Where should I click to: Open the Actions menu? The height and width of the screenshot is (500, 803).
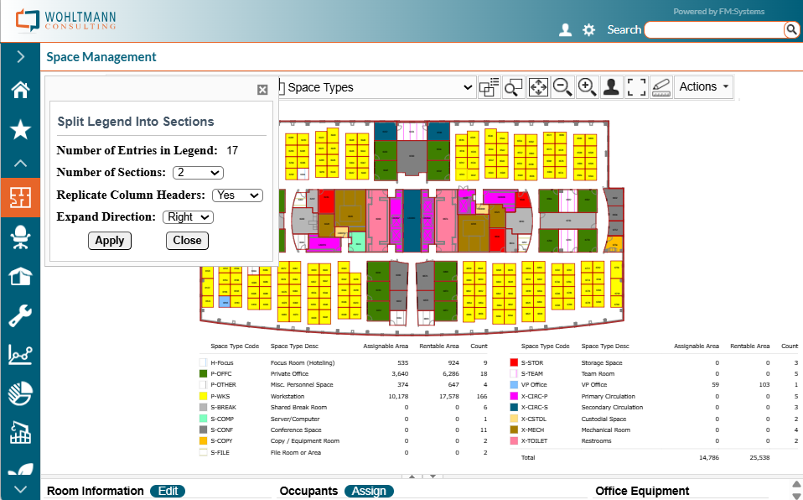tap(703, 87)
